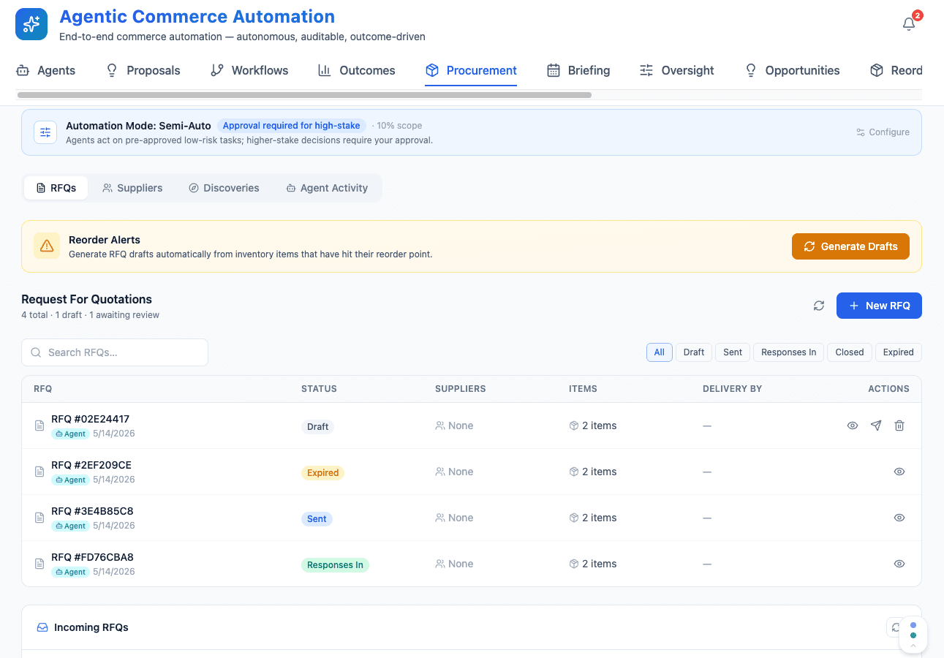Click document icon for RFQ #02E24417
This screenshot has width=944, height=658.
(x=40, y=426)
